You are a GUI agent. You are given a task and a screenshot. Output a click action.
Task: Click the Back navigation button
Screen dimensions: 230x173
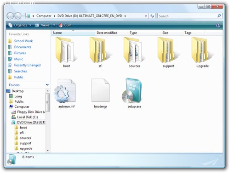point(10,16)
